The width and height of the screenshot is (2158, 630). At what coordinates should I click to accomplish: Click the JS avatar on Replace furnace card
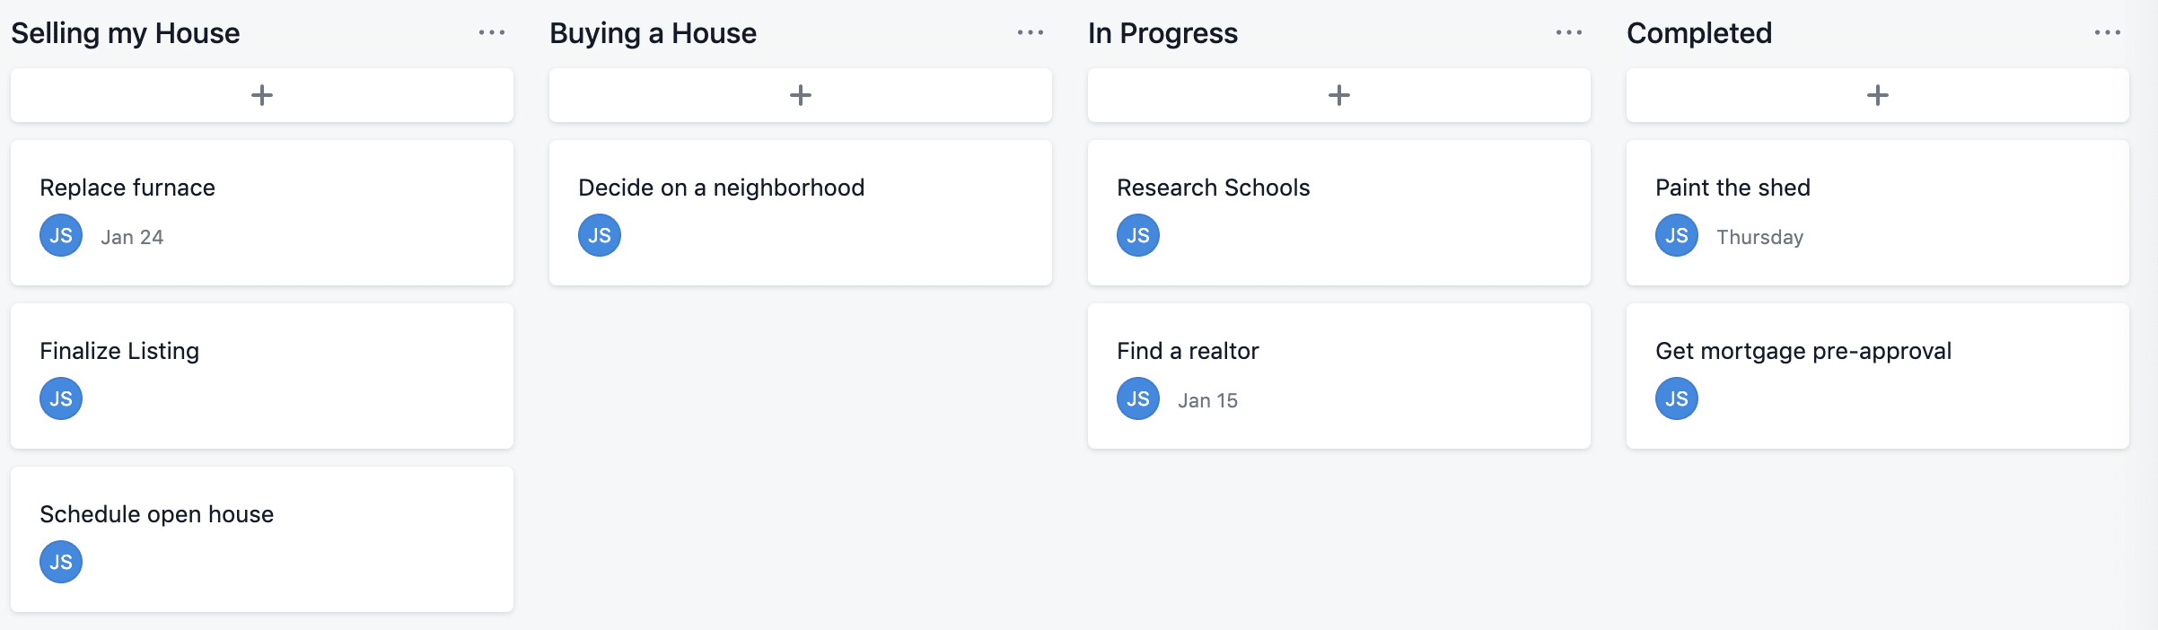pyautogui.click(x=59, y=235)
